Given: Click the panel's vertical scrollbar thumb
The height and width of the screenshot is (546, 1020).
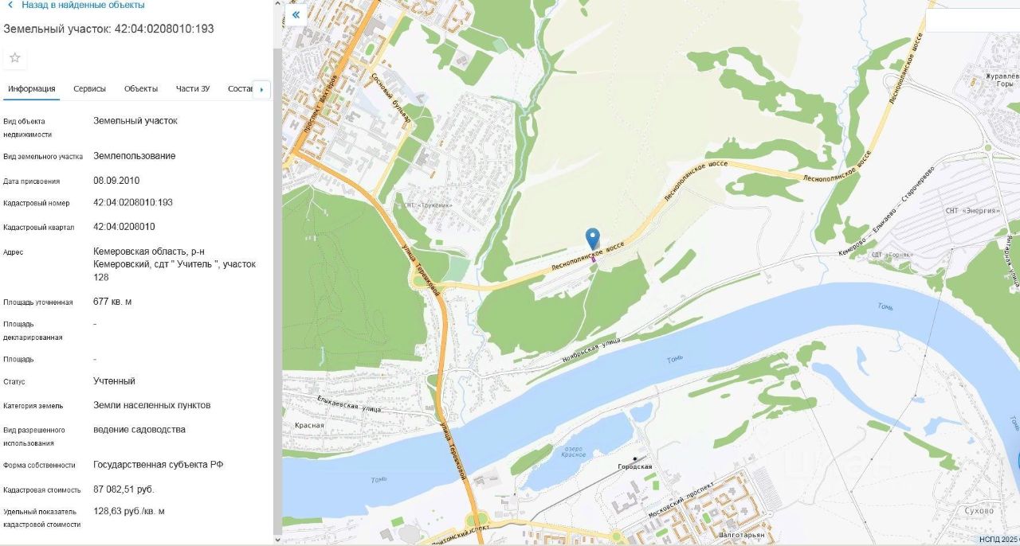Looking at the screenshot, I should [x=277, y=291].
